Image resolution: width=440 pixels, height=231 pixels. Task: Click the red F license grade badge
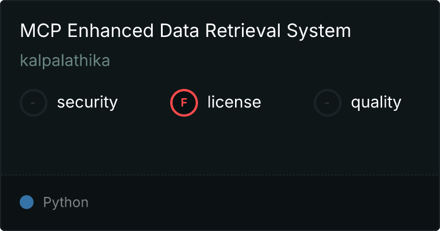184,103
